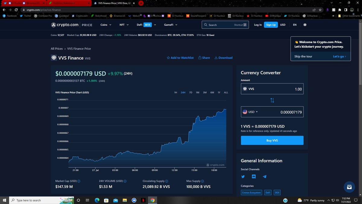
Task: Switch to the Robinhood browser tab
Action: [69, 3]
